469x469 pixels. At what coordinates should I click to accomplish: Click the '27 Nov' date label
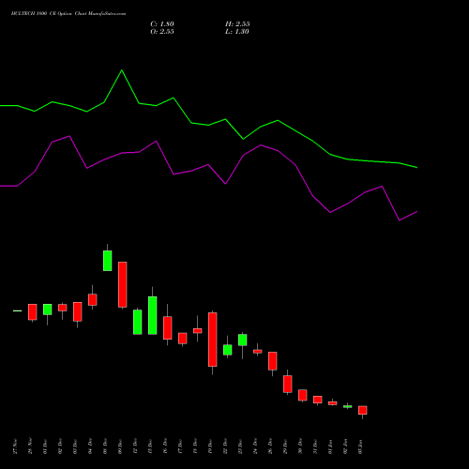point(15,446)
